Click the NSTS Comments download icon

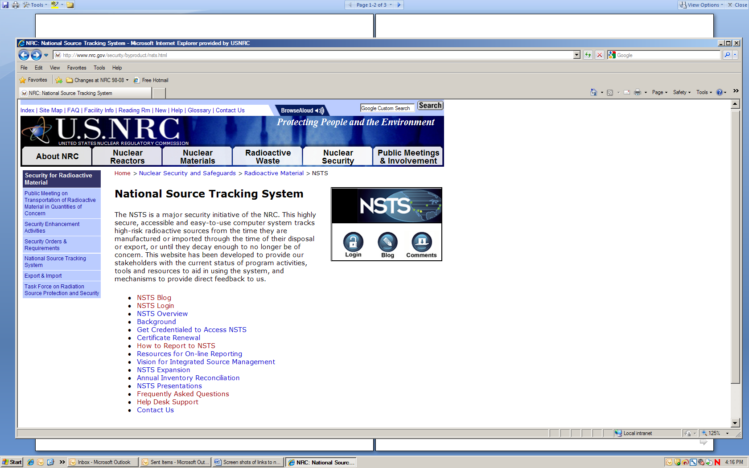(x=421, y=242)
